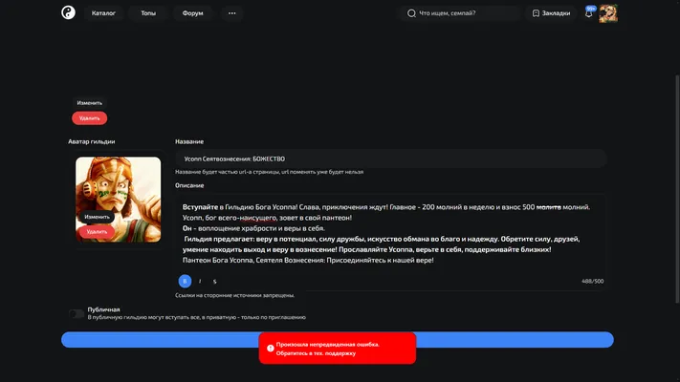Image resolution: width=680 pixels, height=382 pixels.
Task: Click the red banner Удалить button
Action: click(89, 117)
